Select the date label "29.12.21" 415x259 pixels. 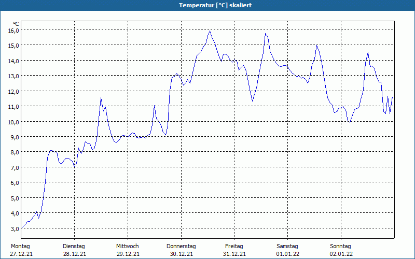pos(127,254)
